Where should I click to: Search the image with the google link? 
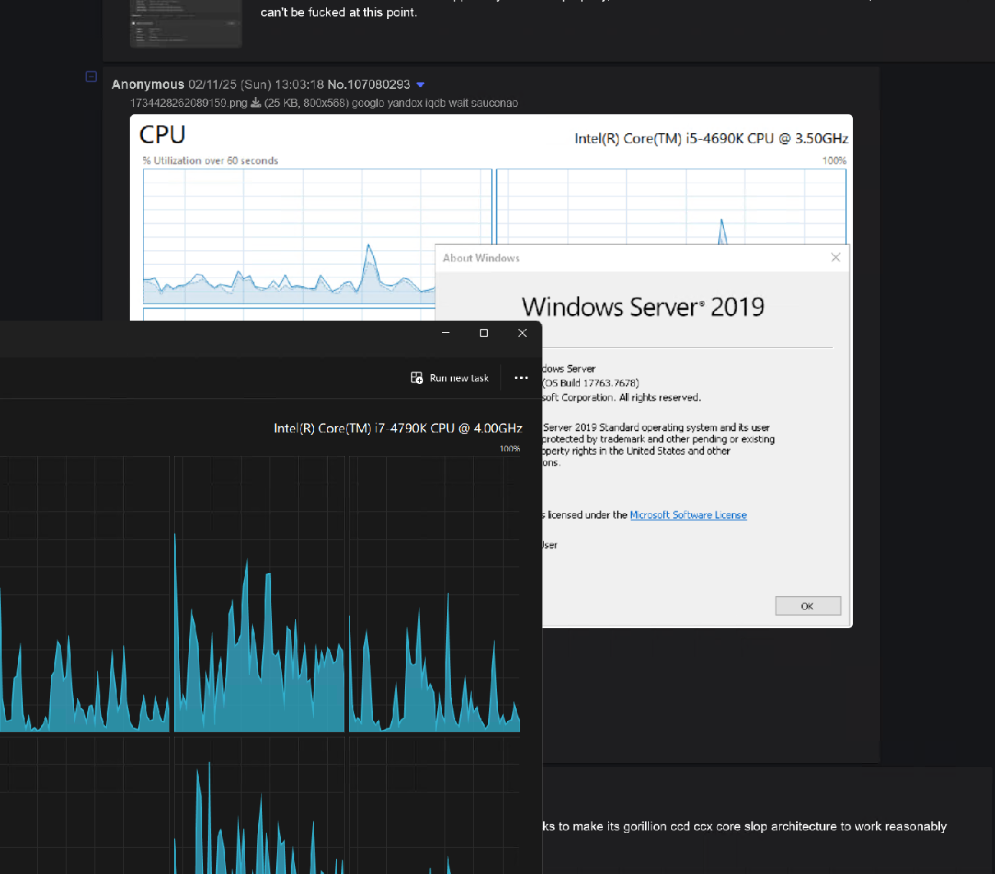[x=366, y=103]
